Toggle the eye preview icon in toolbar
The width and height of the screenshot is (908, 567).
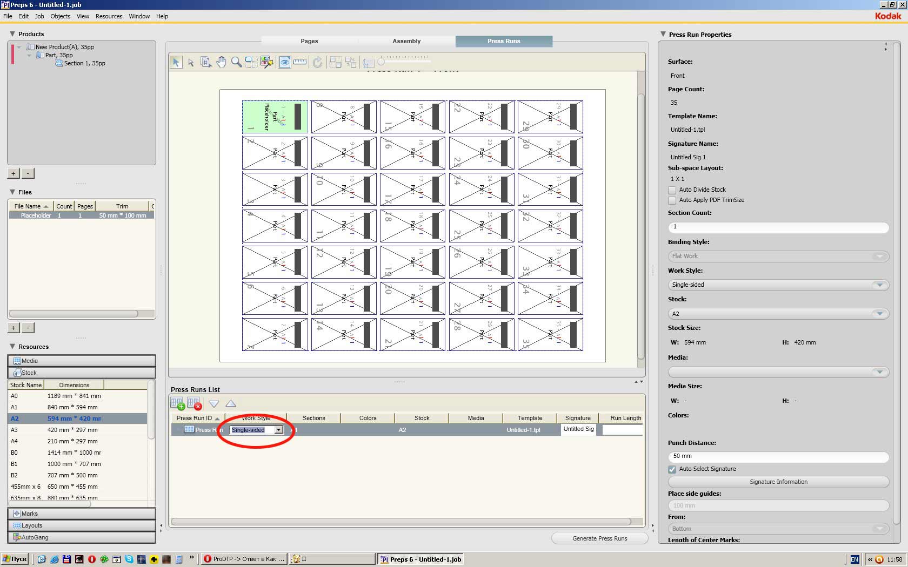(x=284, y=62)
